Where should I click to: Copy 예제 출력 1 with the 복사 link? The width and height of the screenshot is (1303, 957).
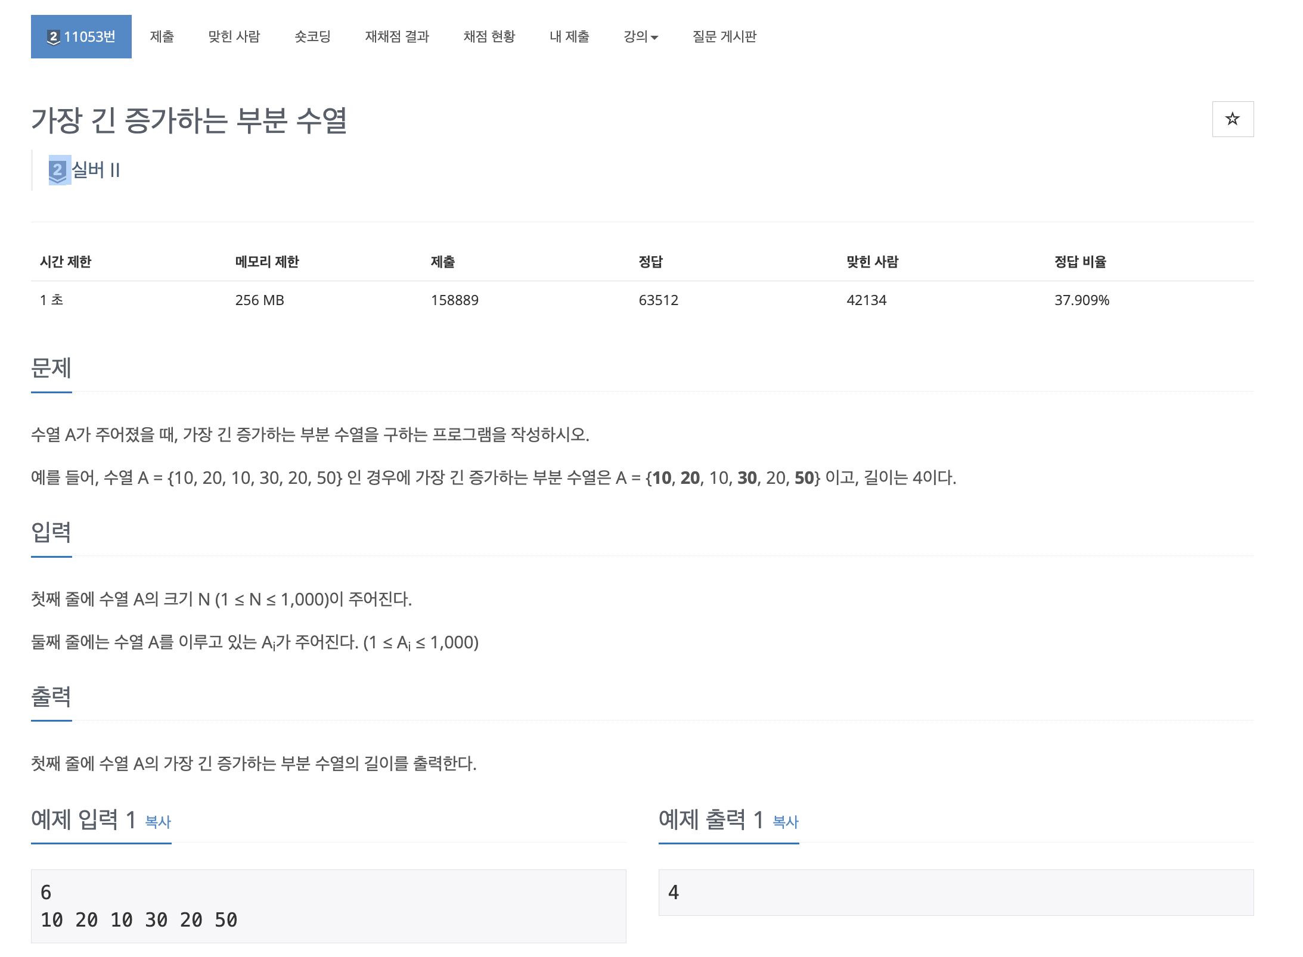785,822
